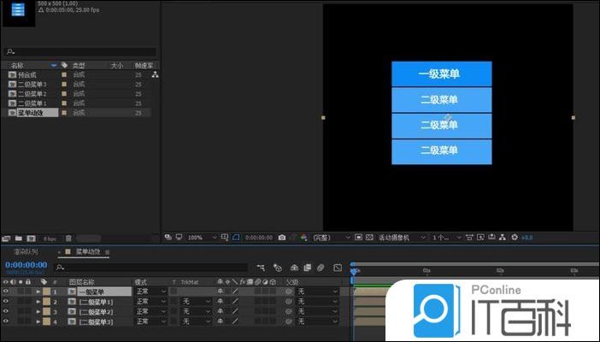The image size is (600, 342).
Task: Click label color swatch of 预合成 item
Action: point(64,74)
